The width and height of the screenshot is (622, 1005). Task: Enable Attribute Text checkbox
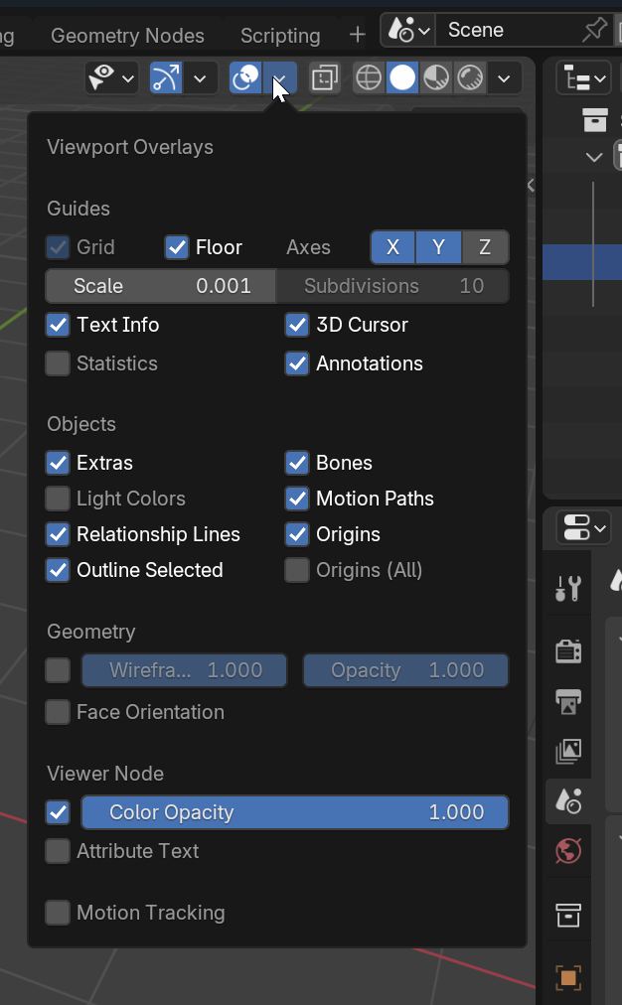pyautogui.click(x=58, y=851)
